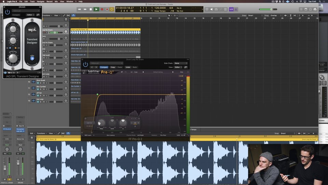Click Undo in Pro-Q 2 header
This screenshot has width=328, height=185.
point(128,67)
